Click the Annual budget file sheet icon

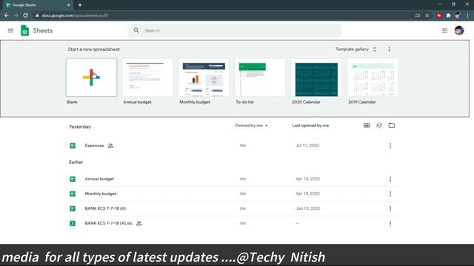click(x=73, y=179)
